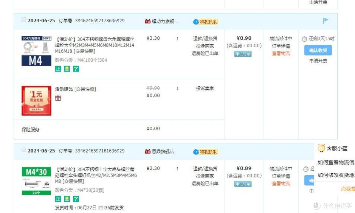The width and height of the screenshot is (355, 213).
Task: Click the shield badge under M4 nut item
Action: coord(67,69)
